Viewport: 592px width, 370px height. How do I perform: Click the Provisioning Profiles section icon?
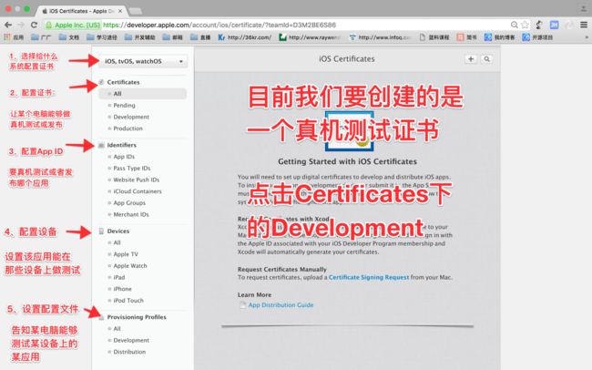click(x=101, y=317)
